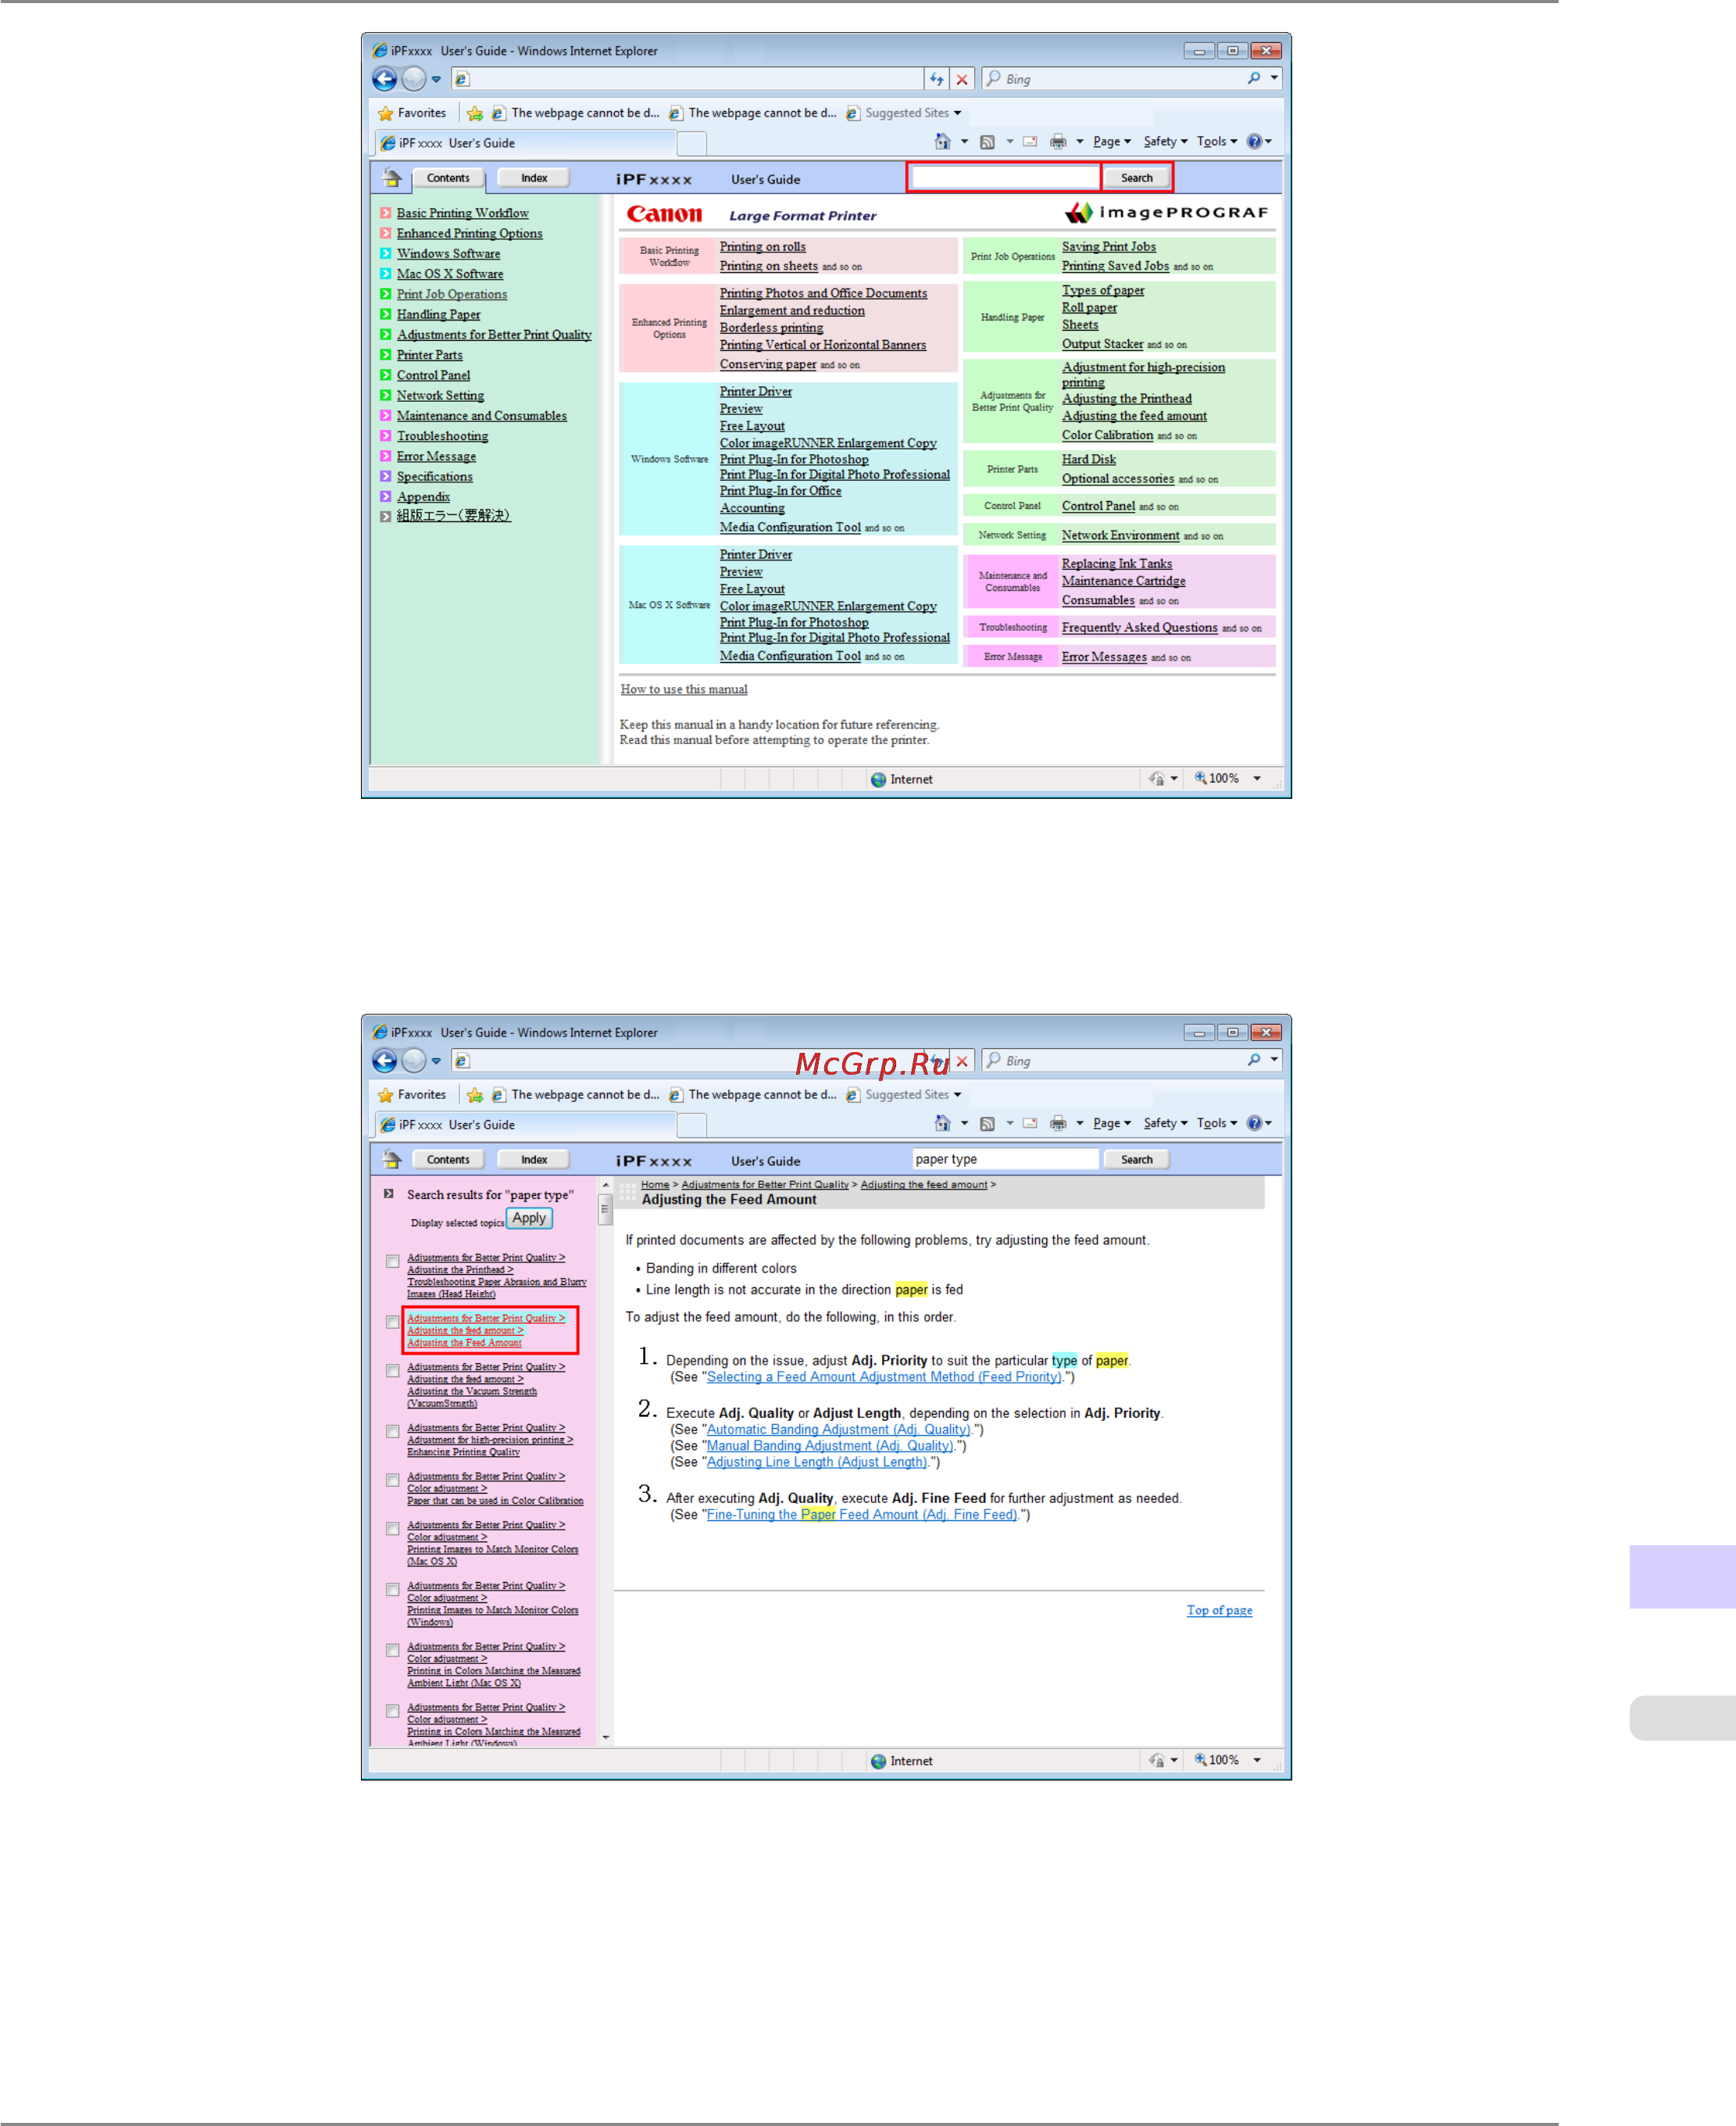This screenshot has height=2126, width=1736.
Task: Click the browser Home icon in the search results window
Action: pos(942,1122)
